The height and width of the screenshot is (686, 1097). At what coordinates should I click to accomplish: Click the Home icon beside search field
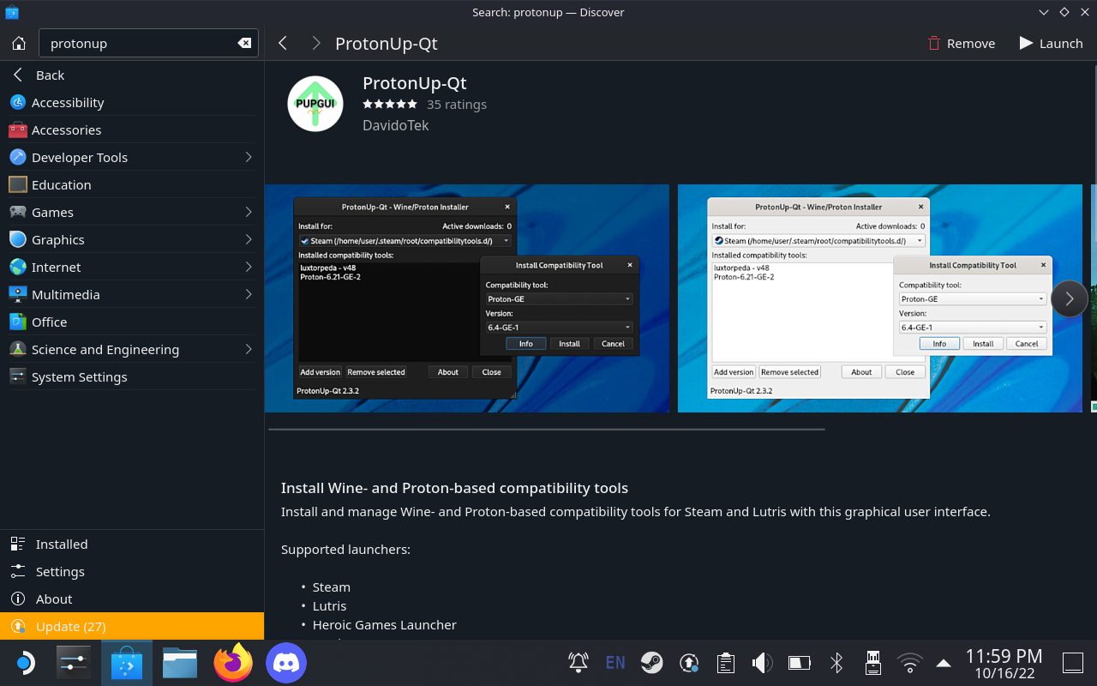click(x=19, y=43)
